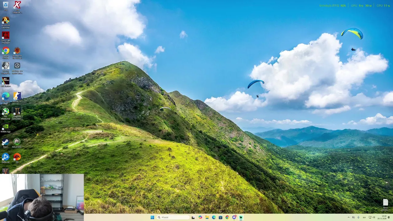Select the kick_overlay desktop icon
Image resolution: width=393 pixels, height=221 pixels.
[17, 143]
